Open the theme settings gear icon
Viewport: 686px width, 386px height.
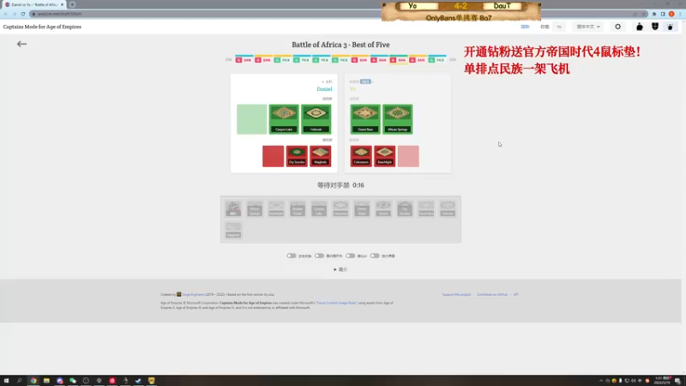[x=617, y=27]
